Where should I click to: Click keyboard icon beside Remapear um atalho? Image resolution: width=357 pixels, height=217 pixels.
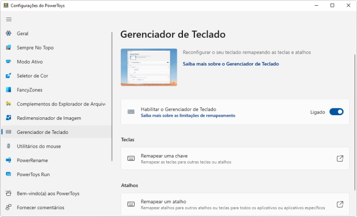131,204
